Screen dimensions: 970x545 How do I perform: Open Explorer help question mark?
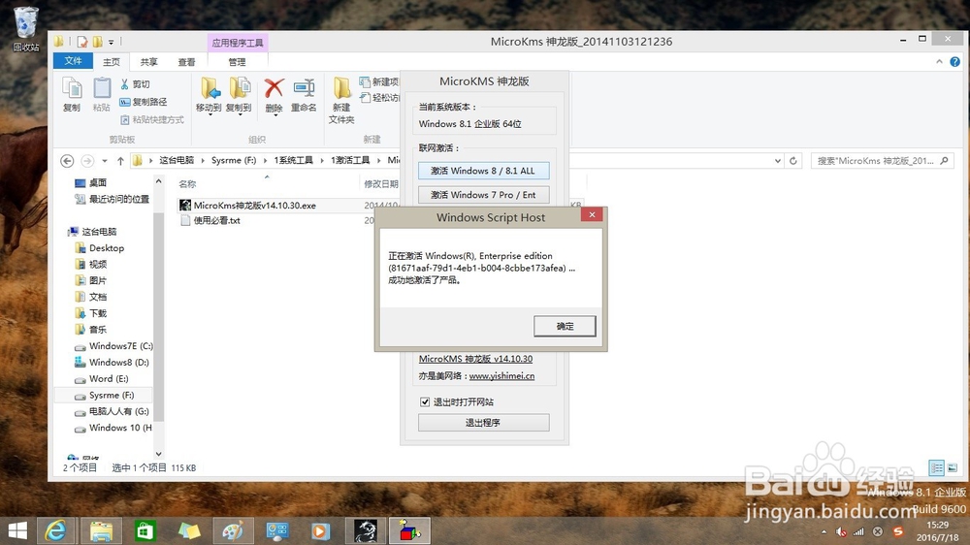point(955,62)
